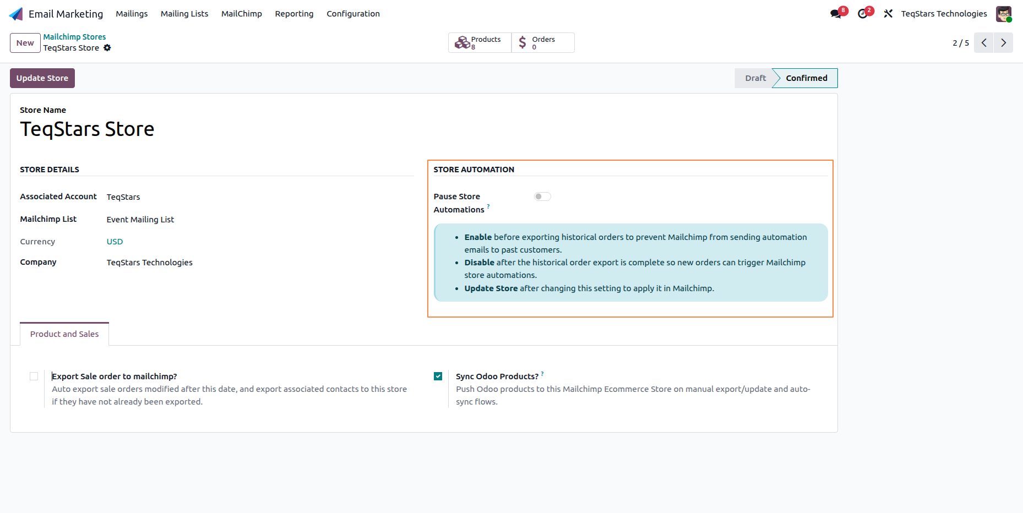Image resolution: width=1023 pixels, height=513 pixels.
Task: Select the Product and Sales tab
Action: click(x=64, y=334)
